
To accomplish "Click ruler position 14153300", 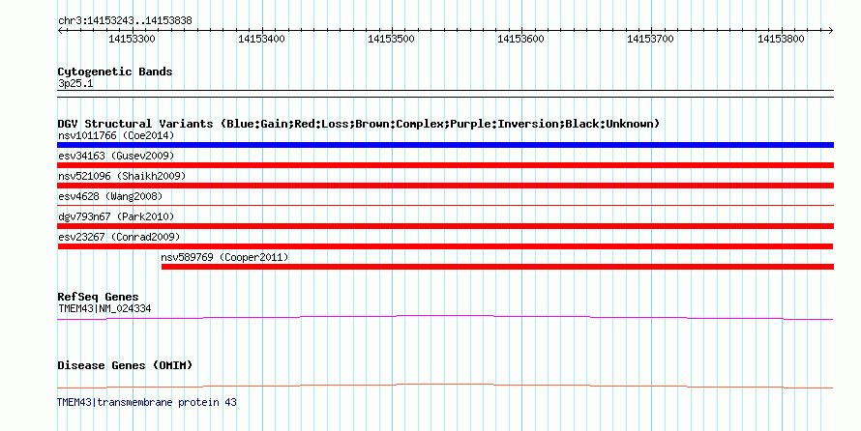I will (x=132, y=39).
